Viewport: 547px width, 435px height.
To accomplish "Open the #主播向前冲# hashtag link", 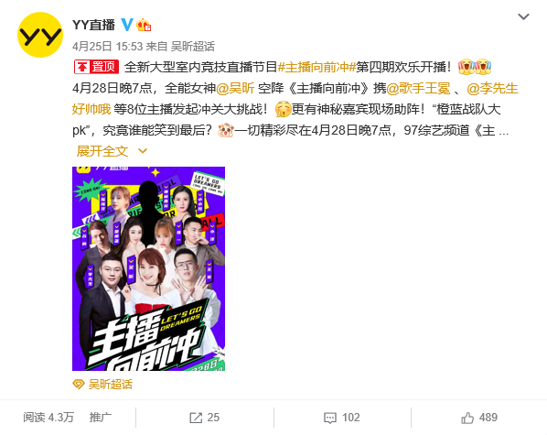I will click(x=316, y=67).
